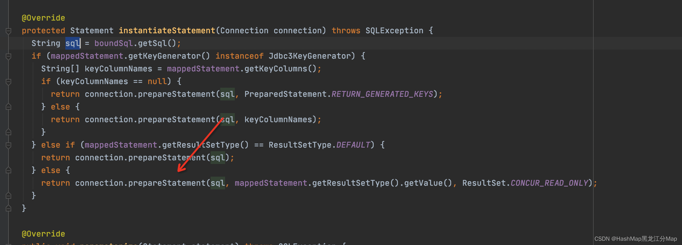This screenshot has height=245, width=682.
Task: Click fold end marker at method's final closing brace
Action: pyautogui.click(x=8, y=208)
